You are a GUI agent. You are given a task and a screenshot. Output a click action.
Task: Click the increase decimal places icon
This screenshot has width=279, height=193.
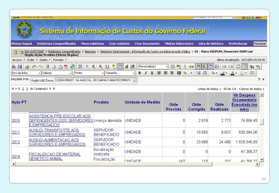tap(199, 73)
